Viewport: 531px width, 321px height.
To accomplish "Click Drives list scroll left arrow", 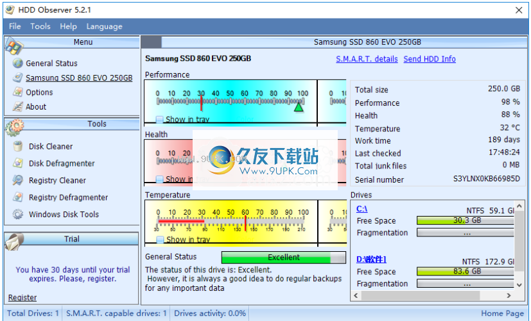I will point(356,295).
